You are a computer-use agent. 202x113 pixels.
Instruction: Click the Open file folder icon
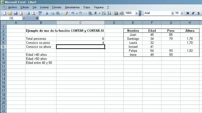[10, 13]
